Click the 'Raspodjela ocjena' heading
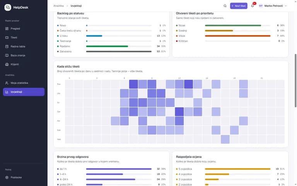 [x=189, y=157]
